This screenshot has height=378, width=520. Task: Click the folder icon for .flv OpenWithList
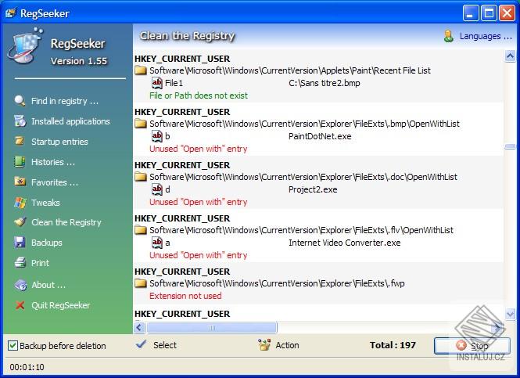tap(141, 230)
